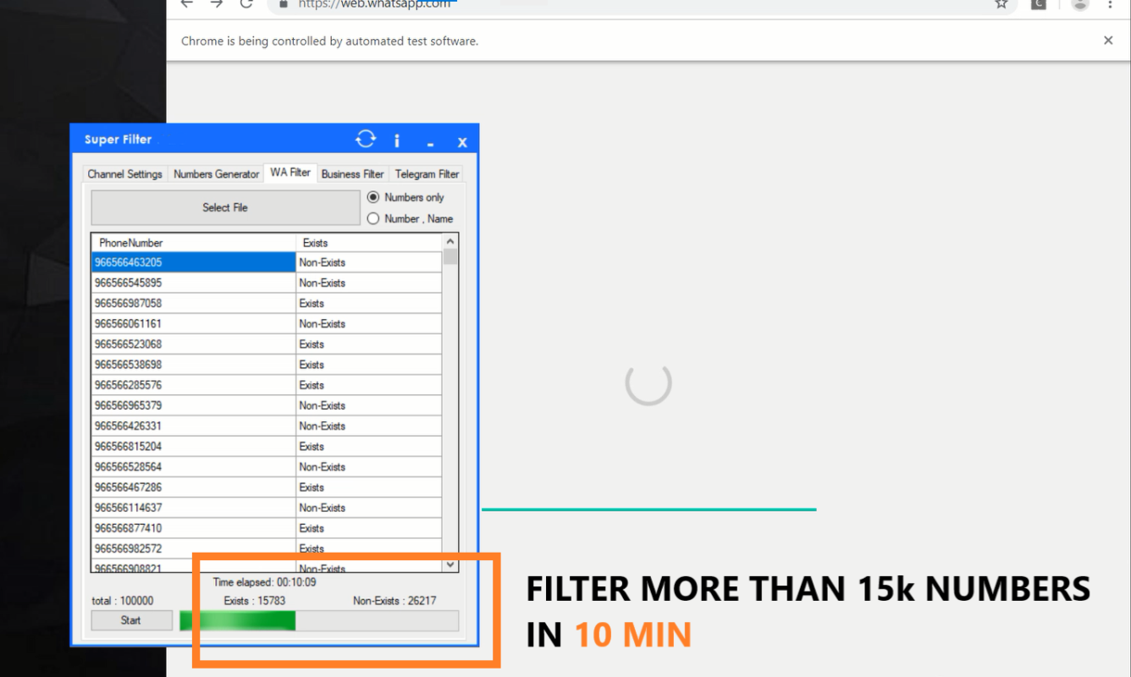This screenshot has width=1131, height=677.
Task: Select row 966566877410
Action: point(267,528)
